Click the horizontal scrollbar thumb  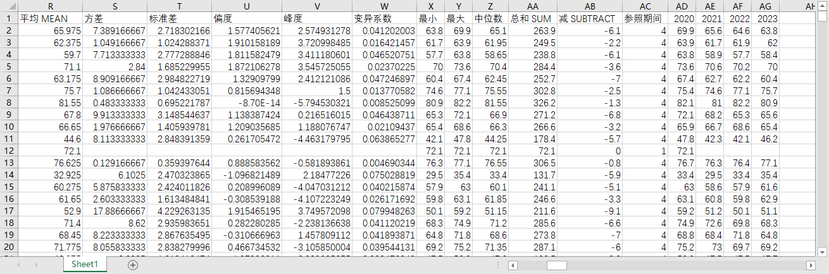pyautogui.click(x=557, y=265)
